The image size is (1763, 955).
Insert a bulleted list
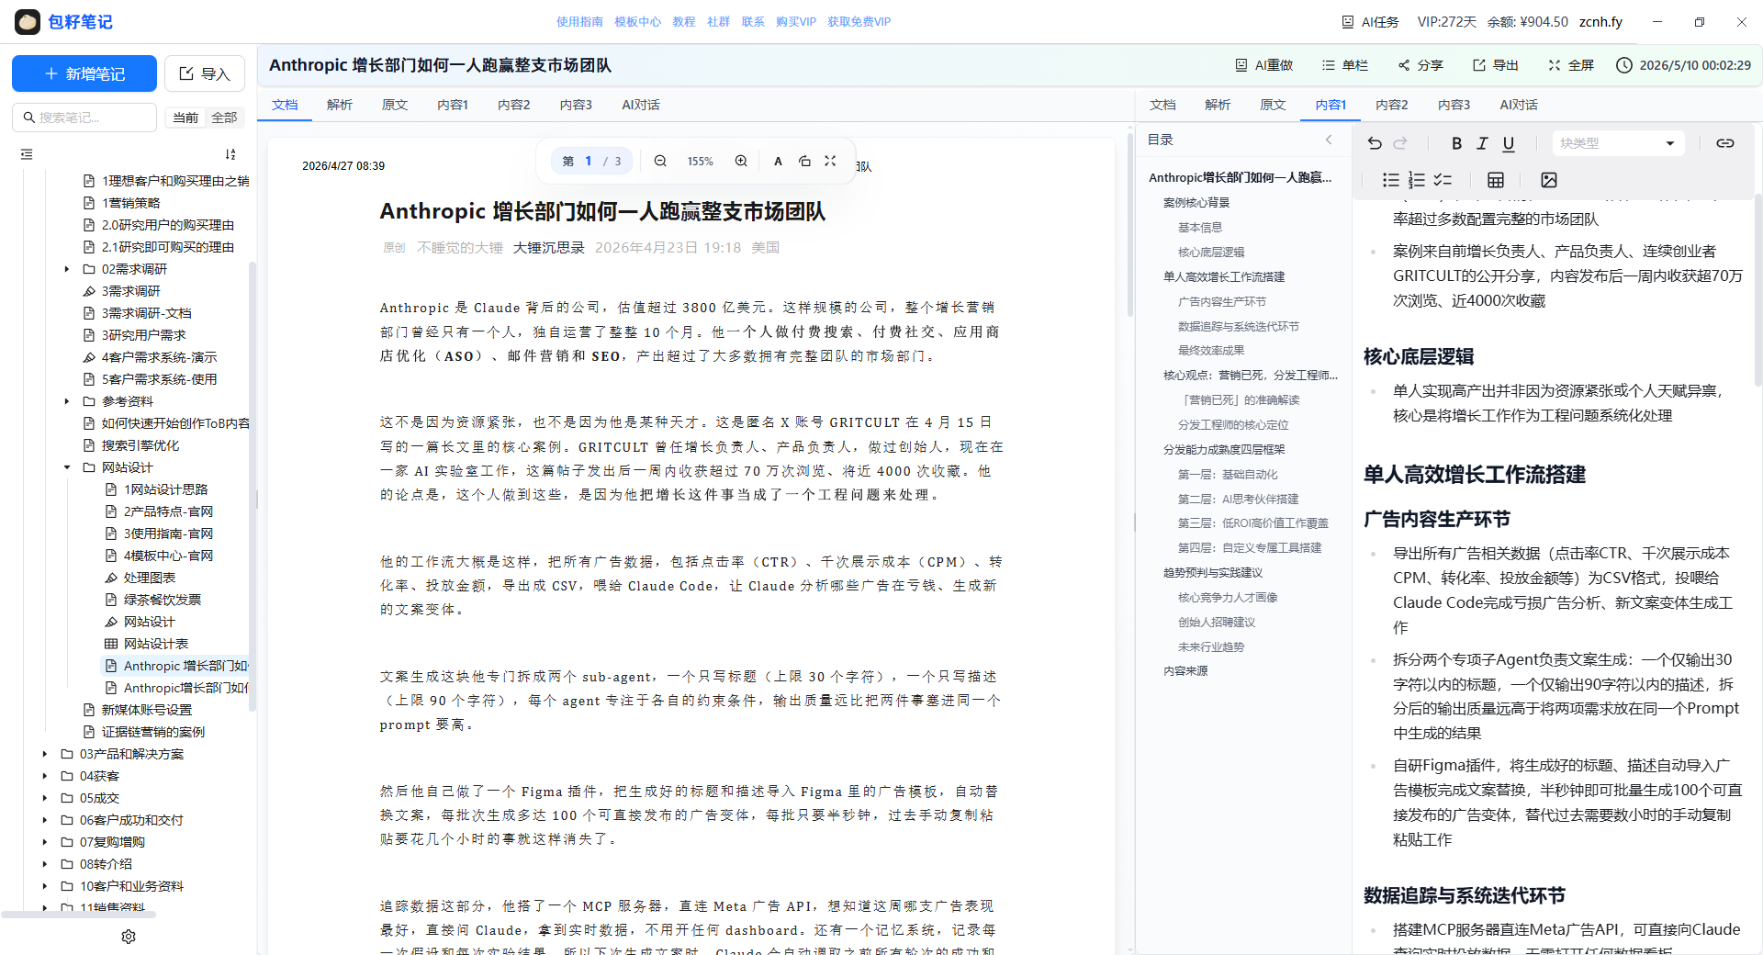[x=1391, y=180]
